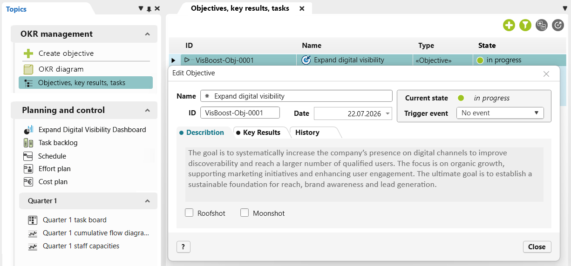Click the Close button in the dialog

point(537,247)
